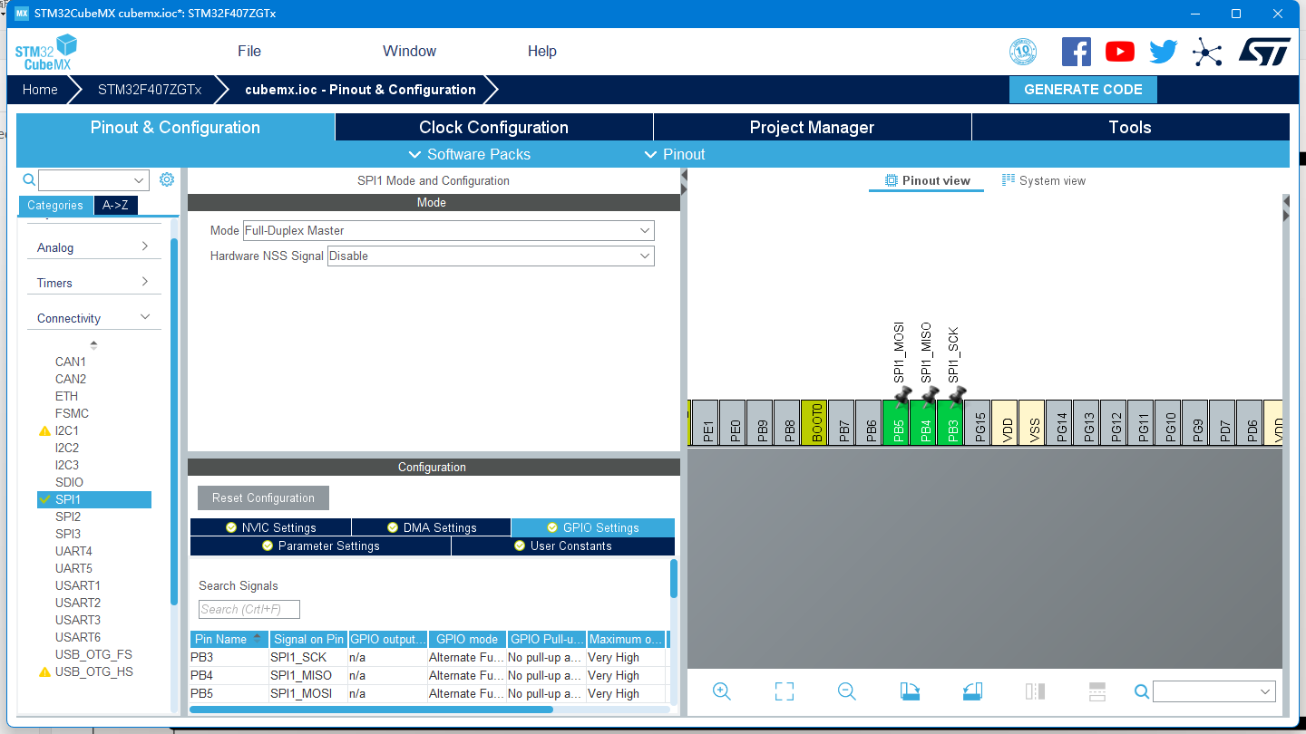1306x734 pixels.
Task: Click GENERATE CODE button
Action: point(1083,90)
